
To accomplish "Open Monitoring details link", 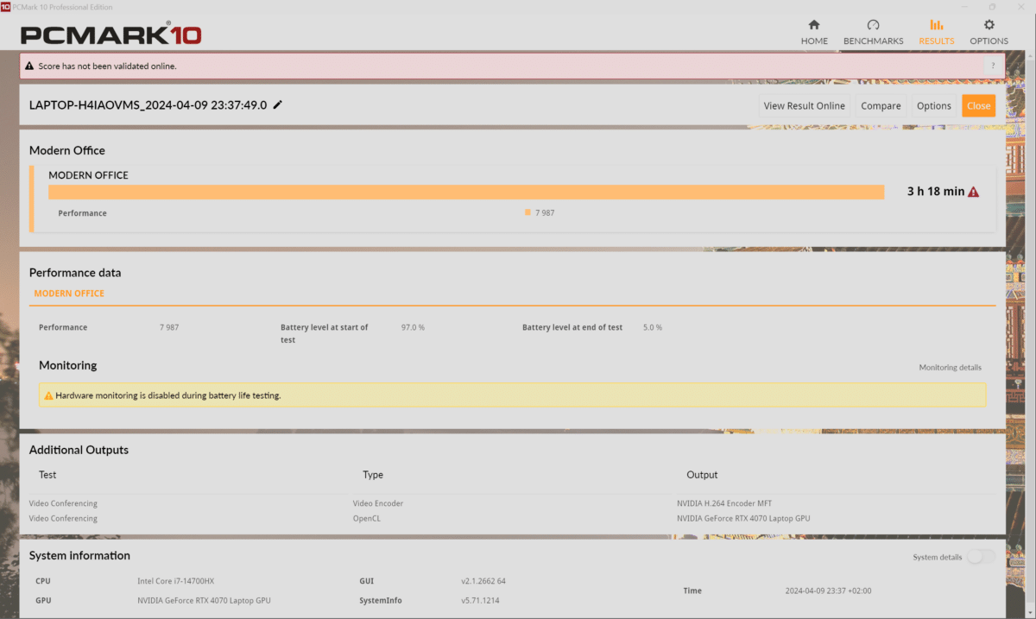I will 950,367.
